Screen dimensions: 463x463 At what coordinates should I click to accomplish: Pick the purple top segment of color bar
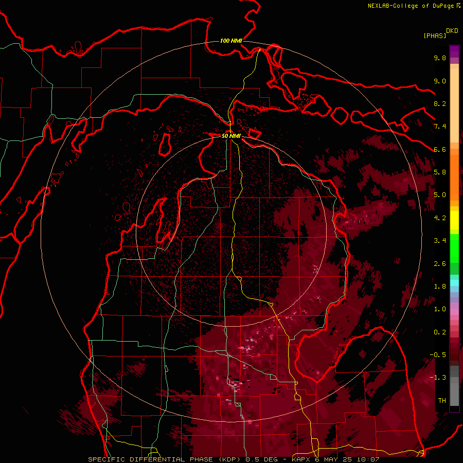point(454,51)
